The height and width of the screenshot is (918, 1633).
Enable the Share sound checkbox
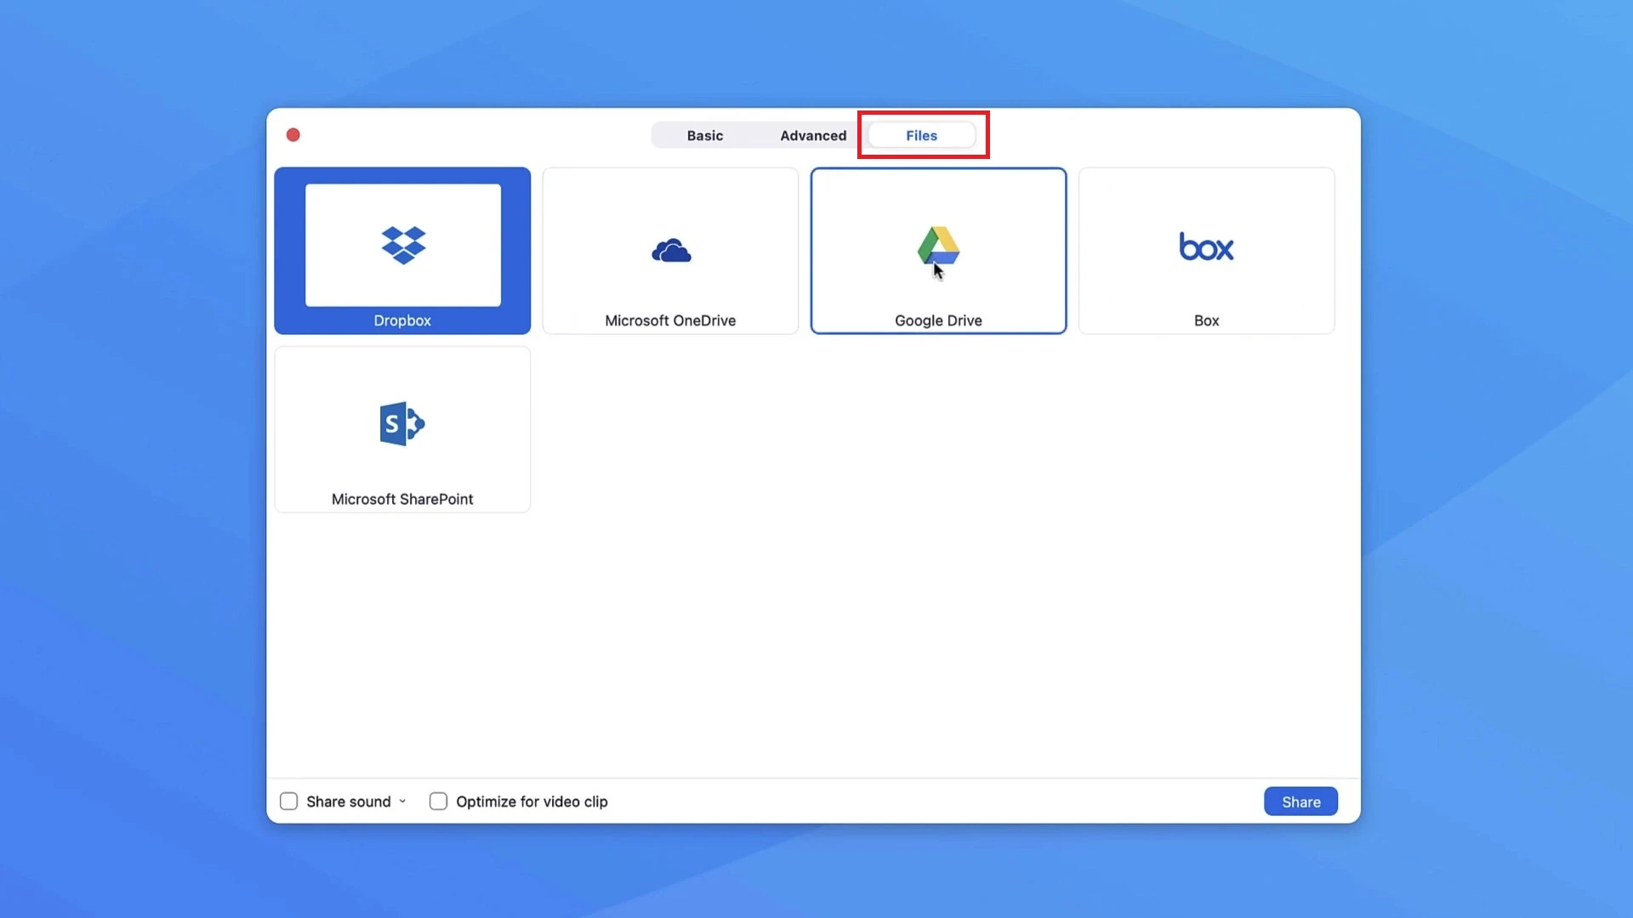(289, 802)
